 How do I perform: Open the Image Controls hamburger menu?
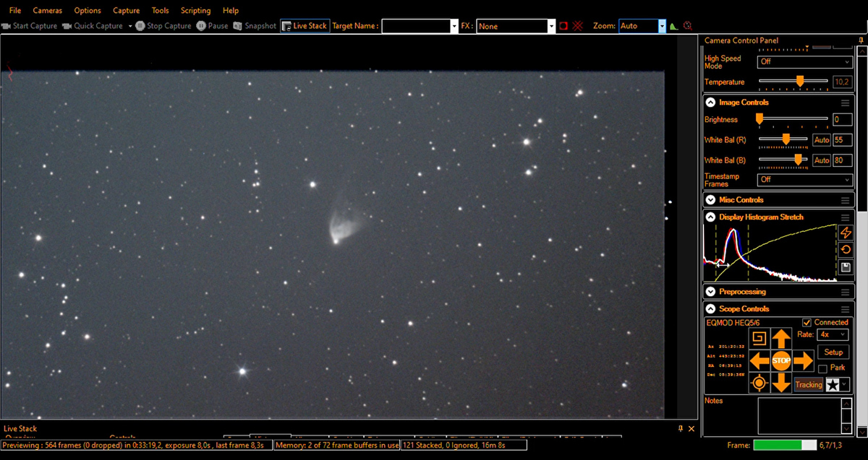tap(845, 103)
